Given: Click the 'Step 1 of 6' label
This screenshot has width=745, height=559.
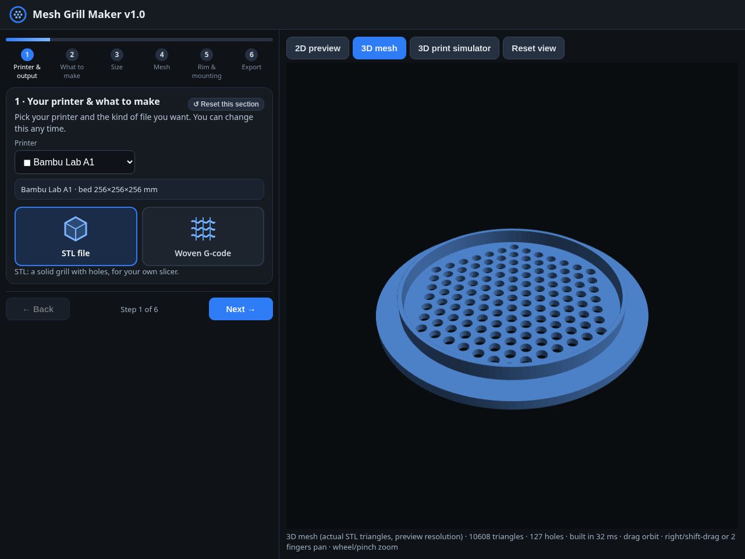Looking at the screenshot, I should point(139,309).
